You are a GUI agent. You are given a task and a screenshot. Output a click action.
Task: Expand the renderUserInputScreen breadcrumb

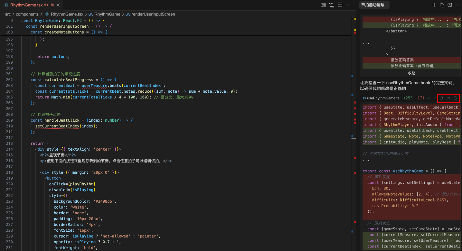pos(153,14)
